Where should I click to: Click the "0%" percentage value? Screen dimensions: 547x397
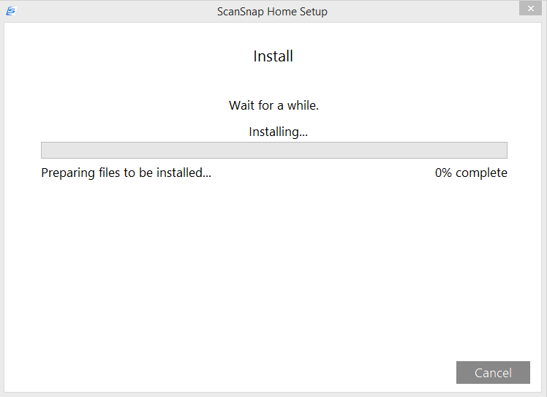tap(443, 173)
